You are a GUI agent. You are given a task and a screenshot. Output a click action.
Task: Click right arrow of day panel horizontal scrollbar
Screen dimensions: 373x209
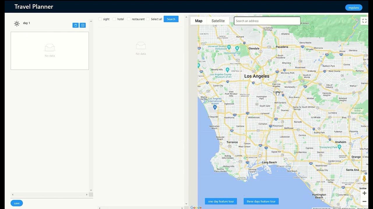pos(87,194)
